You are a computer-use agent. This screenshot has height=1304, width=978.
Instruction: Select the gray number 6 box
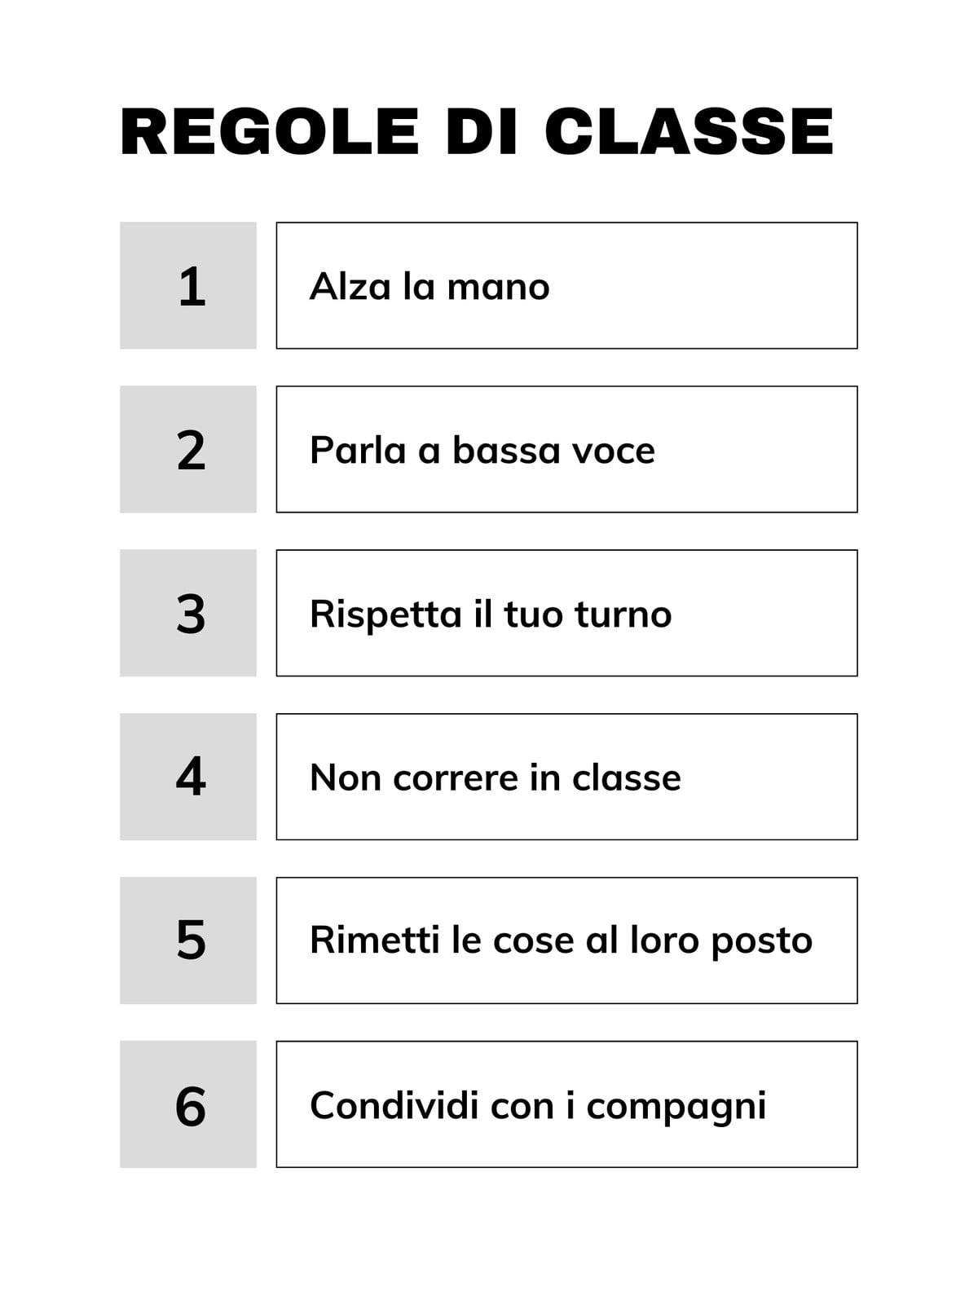[188, 1104]
